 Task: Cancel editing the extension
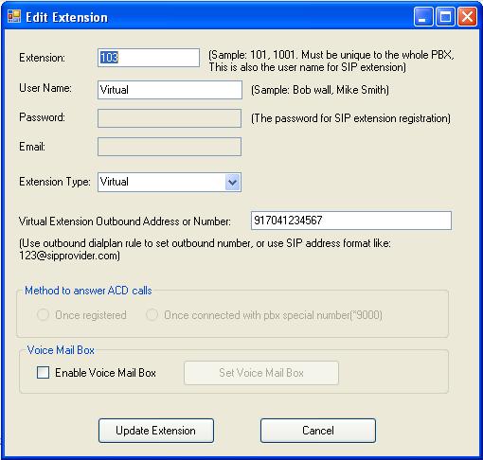coord(318,431)
